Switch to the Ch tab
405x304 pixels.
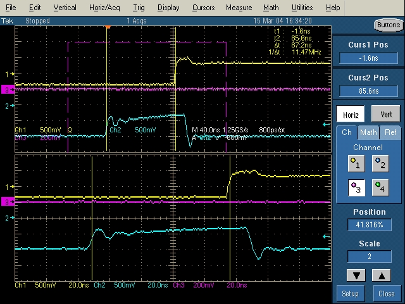tap(347, 132)
